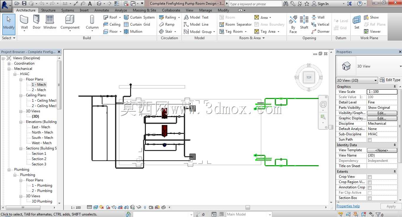Click the Visual Style icon in view control bar

click(96, 207)
